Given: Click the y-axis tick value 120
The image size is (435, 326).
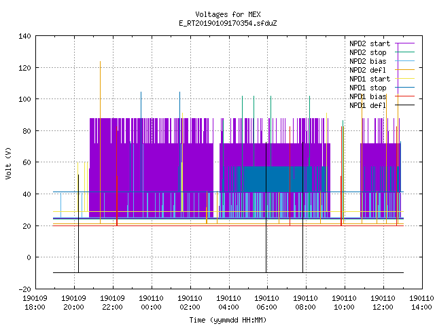Looking at the screenshot, I should click(24, 68).
